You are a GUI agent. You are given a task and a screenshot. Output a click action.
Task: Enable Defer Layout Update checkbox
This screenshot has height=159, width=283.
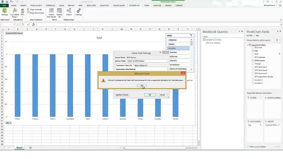248,147
